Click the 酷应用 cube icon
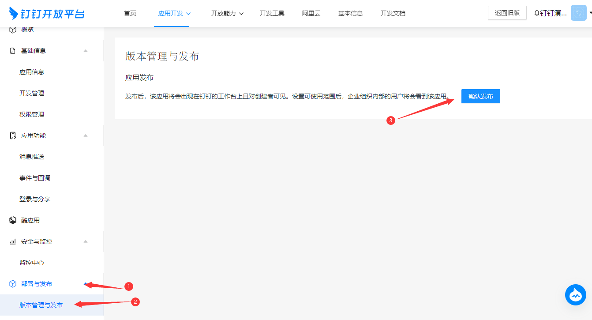Viewport: 592px width, 320px height. 13,220
